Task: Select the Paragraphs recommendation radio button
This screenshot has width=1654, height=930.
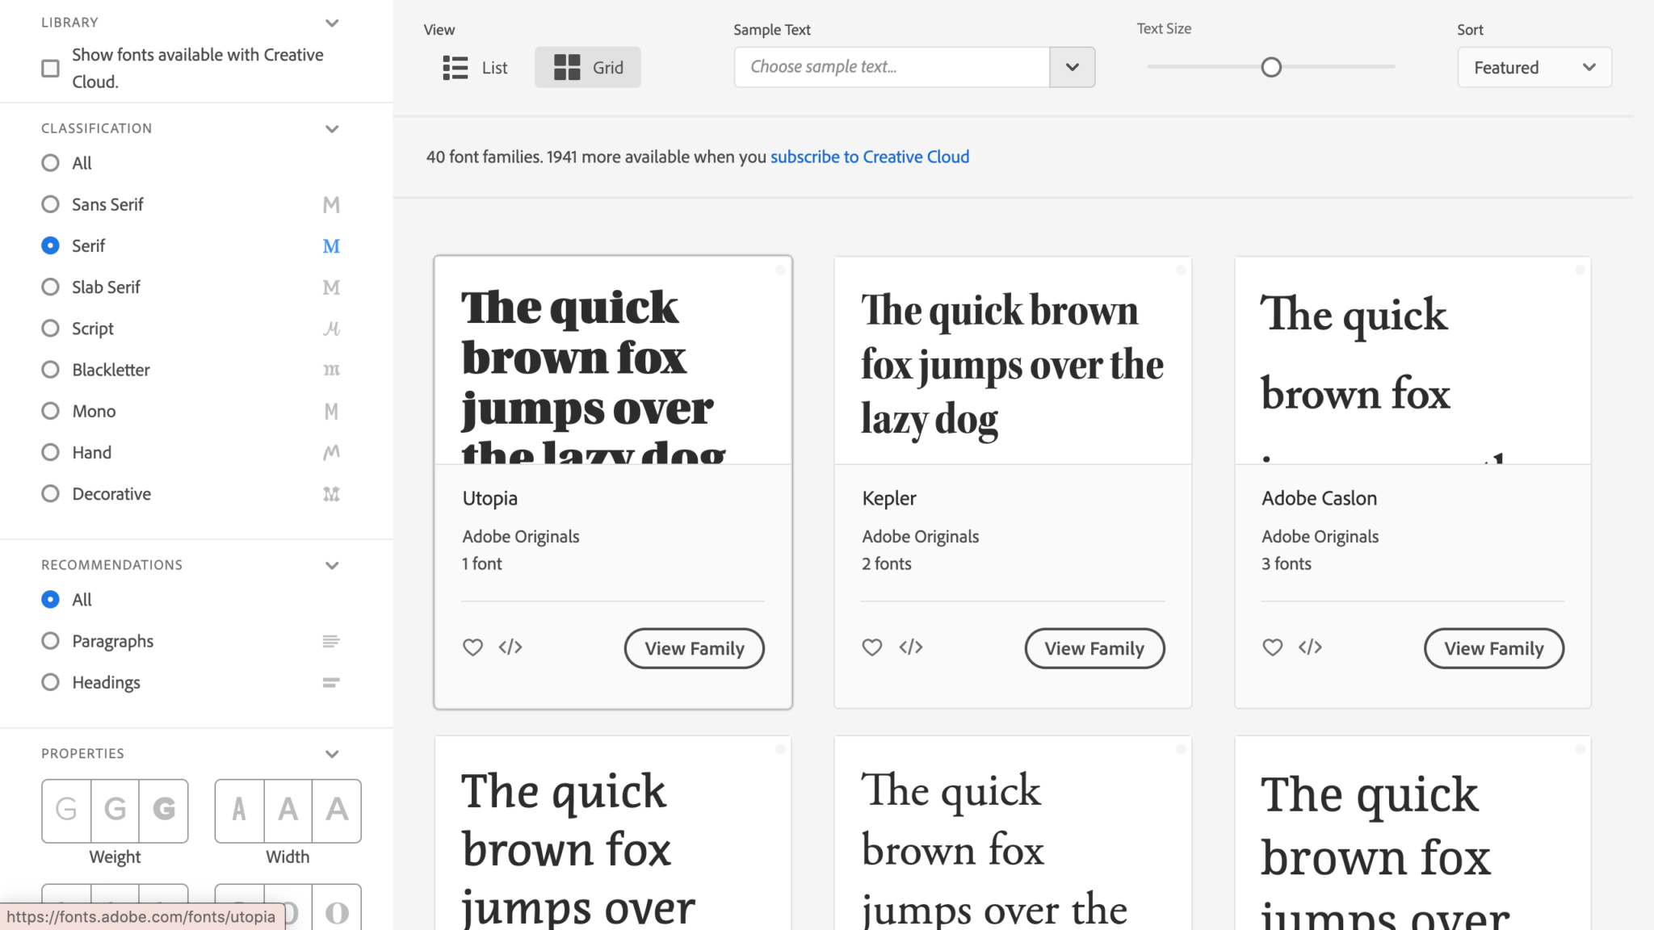Action: (48, 640)
